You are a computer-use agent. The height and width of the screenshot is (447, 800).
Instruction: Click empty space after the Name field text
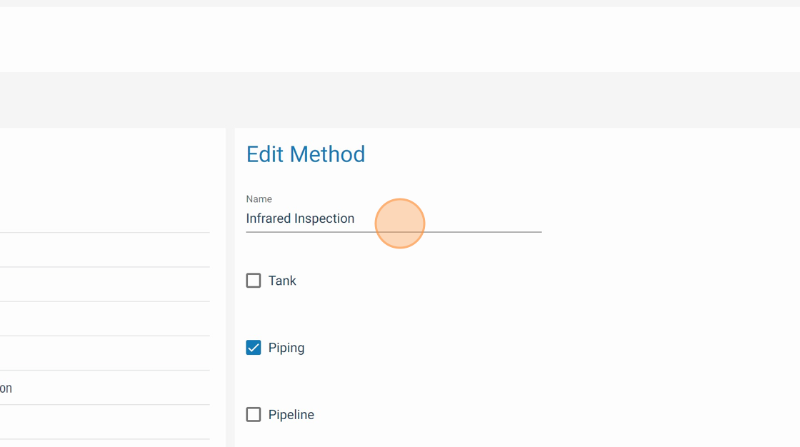point(464,219)
